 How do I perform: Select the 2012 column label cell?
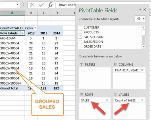click(x=31, y=33)
